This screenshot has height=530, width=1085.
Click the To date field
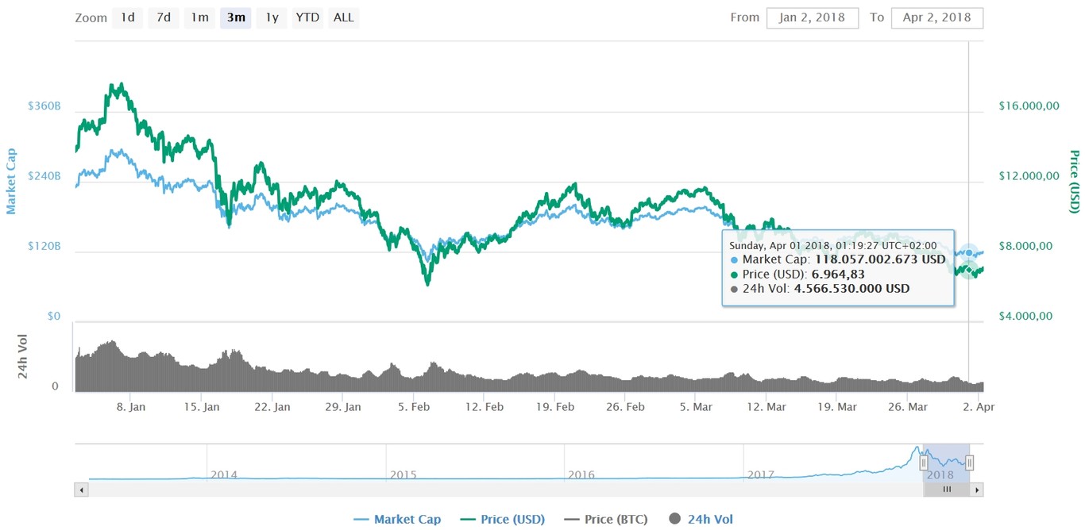[x=937, y=17]
